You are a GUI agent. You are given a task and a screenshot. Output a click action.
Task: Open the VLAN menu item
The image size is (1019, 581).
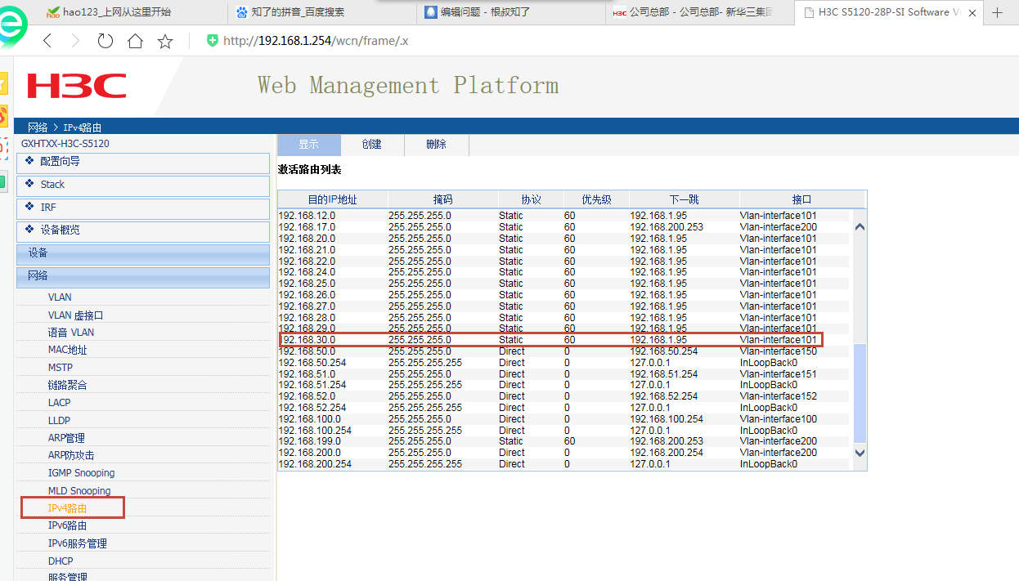point(60,297)
